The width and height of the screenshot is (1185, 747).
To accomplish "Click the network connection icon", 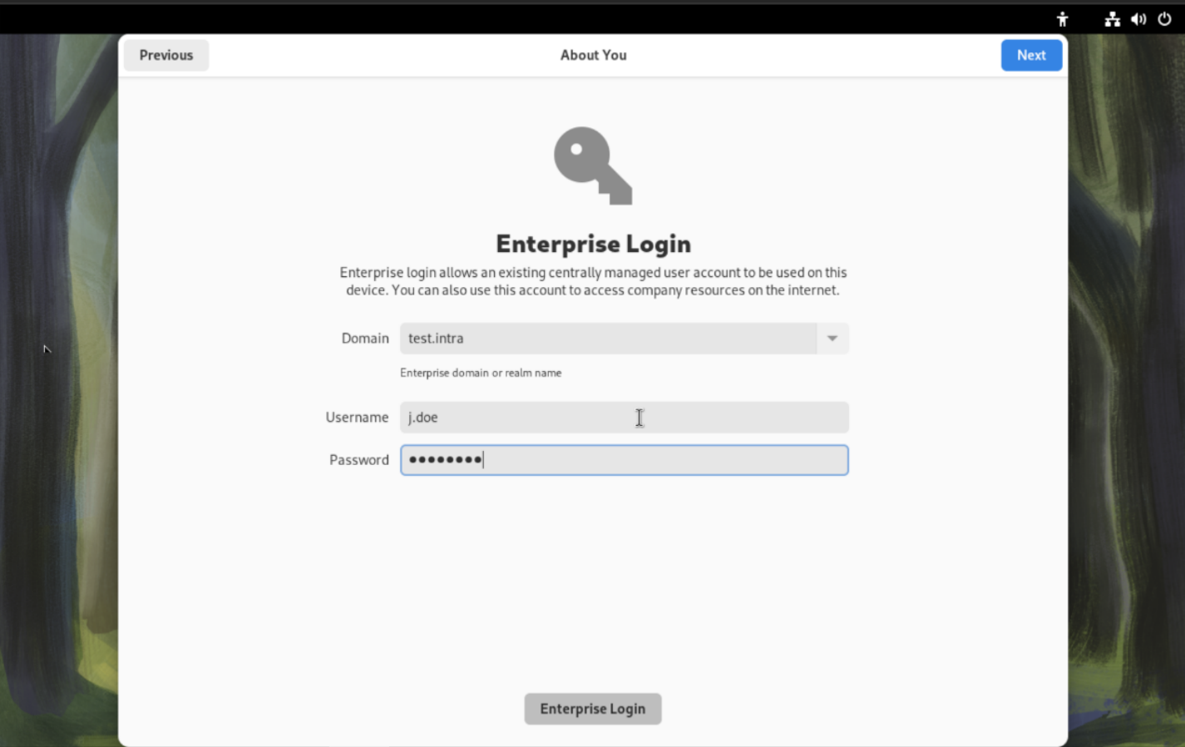I will click(1112, 19).
